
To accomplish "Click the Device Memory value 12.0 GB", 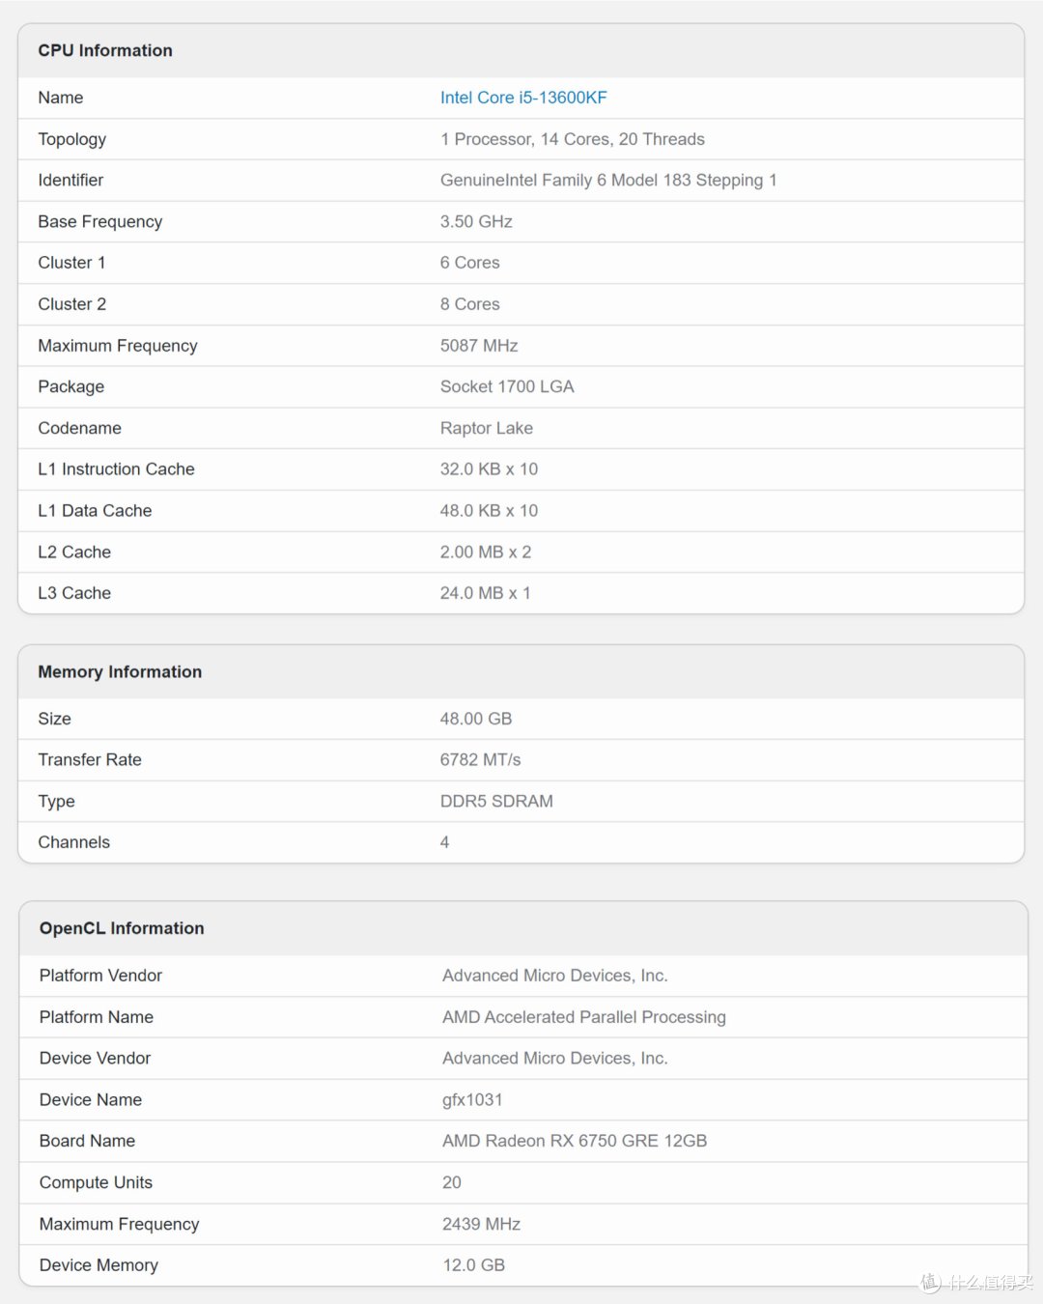I will coord(473,1265).
